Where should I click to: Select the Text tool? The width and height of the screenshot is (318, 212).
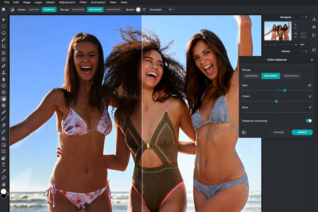point(3,165)
